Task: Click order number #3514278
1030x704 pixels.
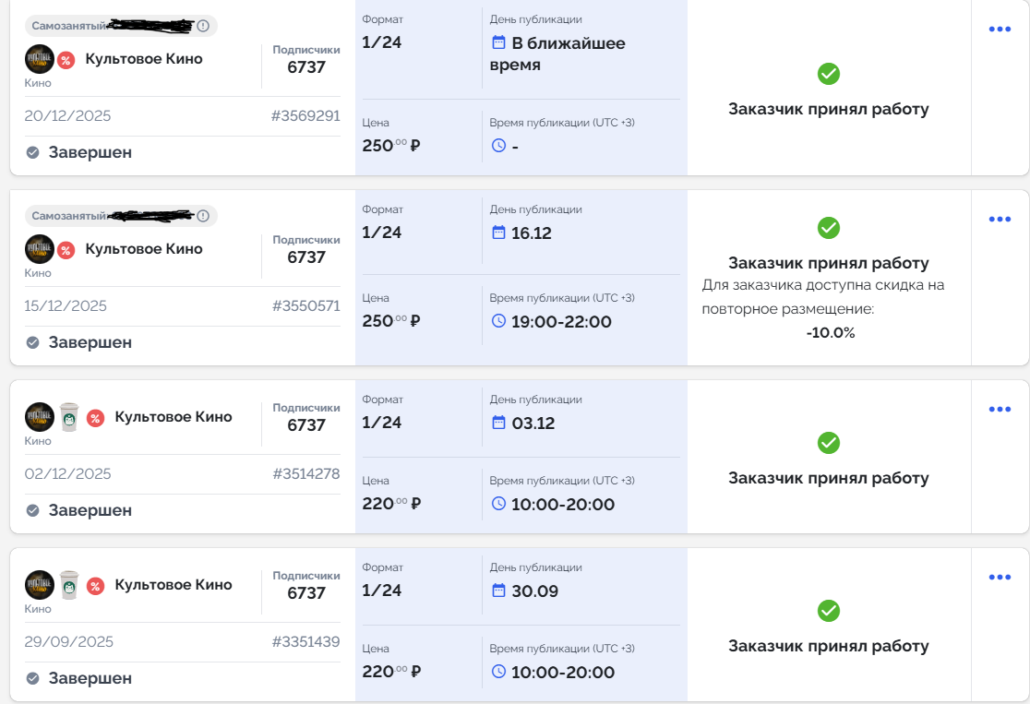Action: (x=305, y=474)
